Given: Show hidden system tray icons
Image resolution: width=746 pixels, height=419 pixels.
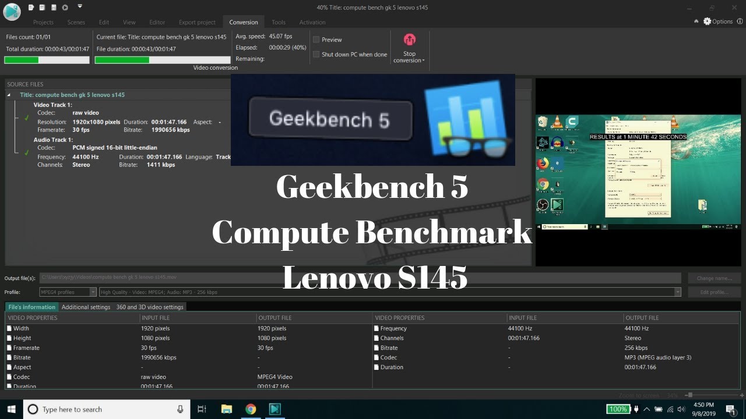Looking at the screenshot, I should 648,409.
